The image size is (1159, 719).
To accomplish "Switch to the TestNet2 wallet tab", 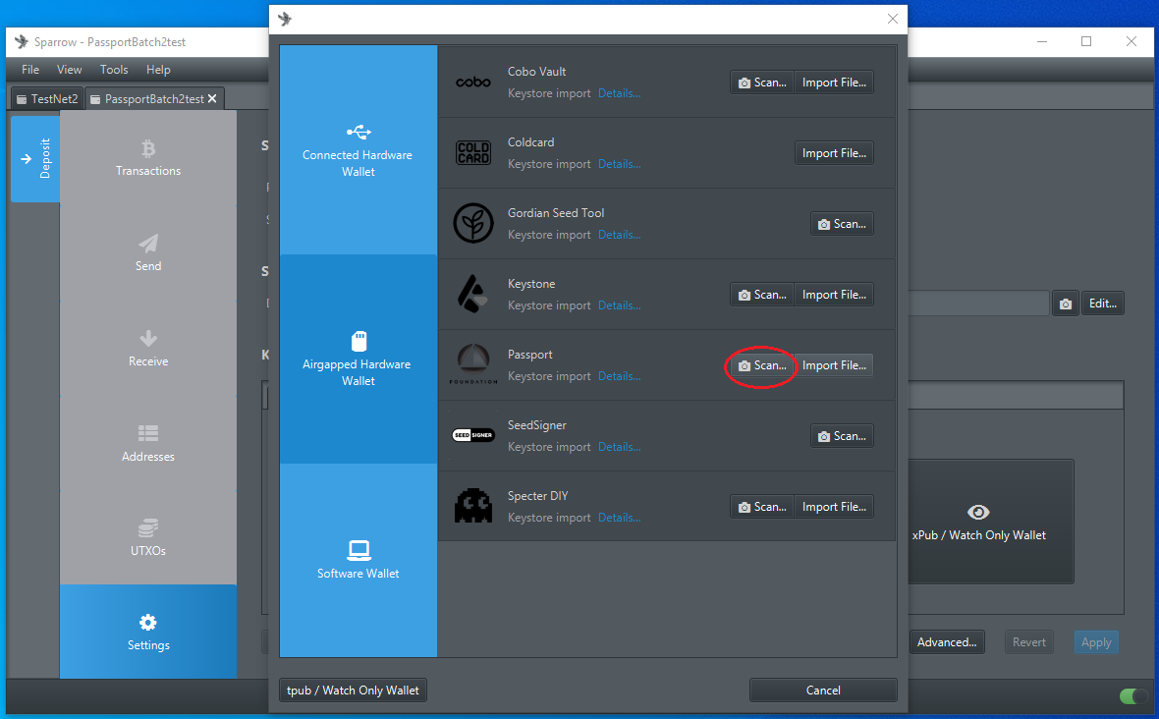I will (47, 99).
